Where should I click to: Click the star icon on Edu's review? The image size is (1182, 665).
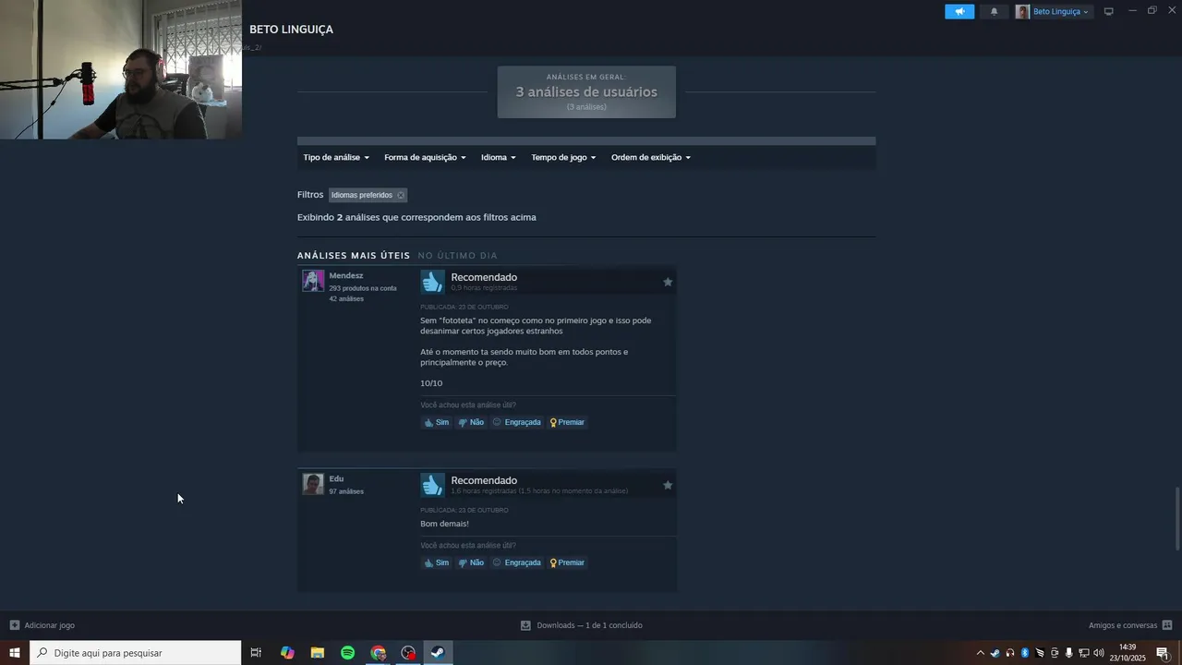tap(668, 485)
